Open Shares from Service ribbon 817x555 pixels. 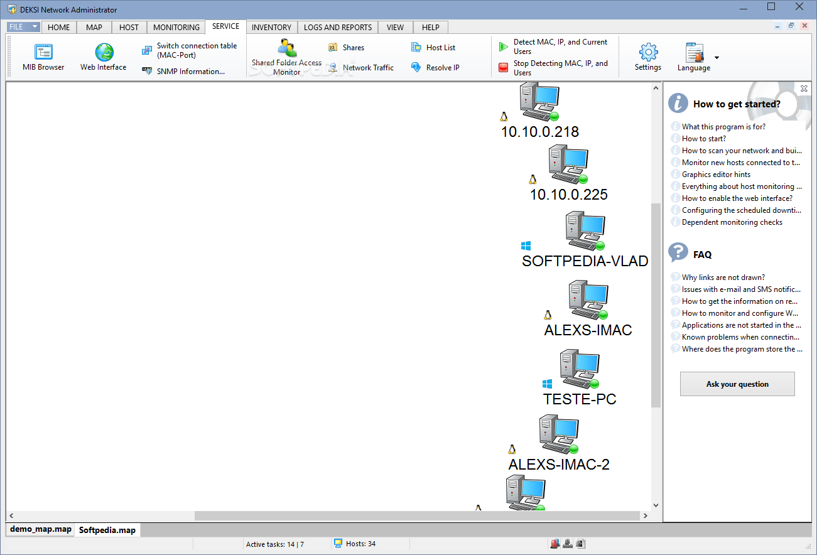(346, 48)
